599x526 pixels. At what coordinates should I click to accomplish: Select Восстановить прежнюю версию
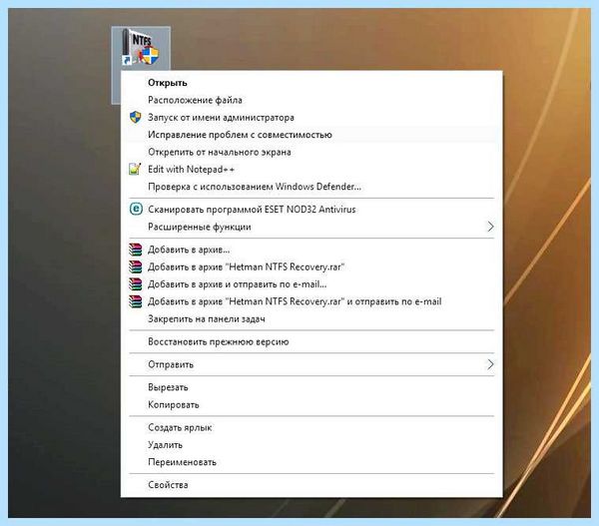[x=311, y=341]
